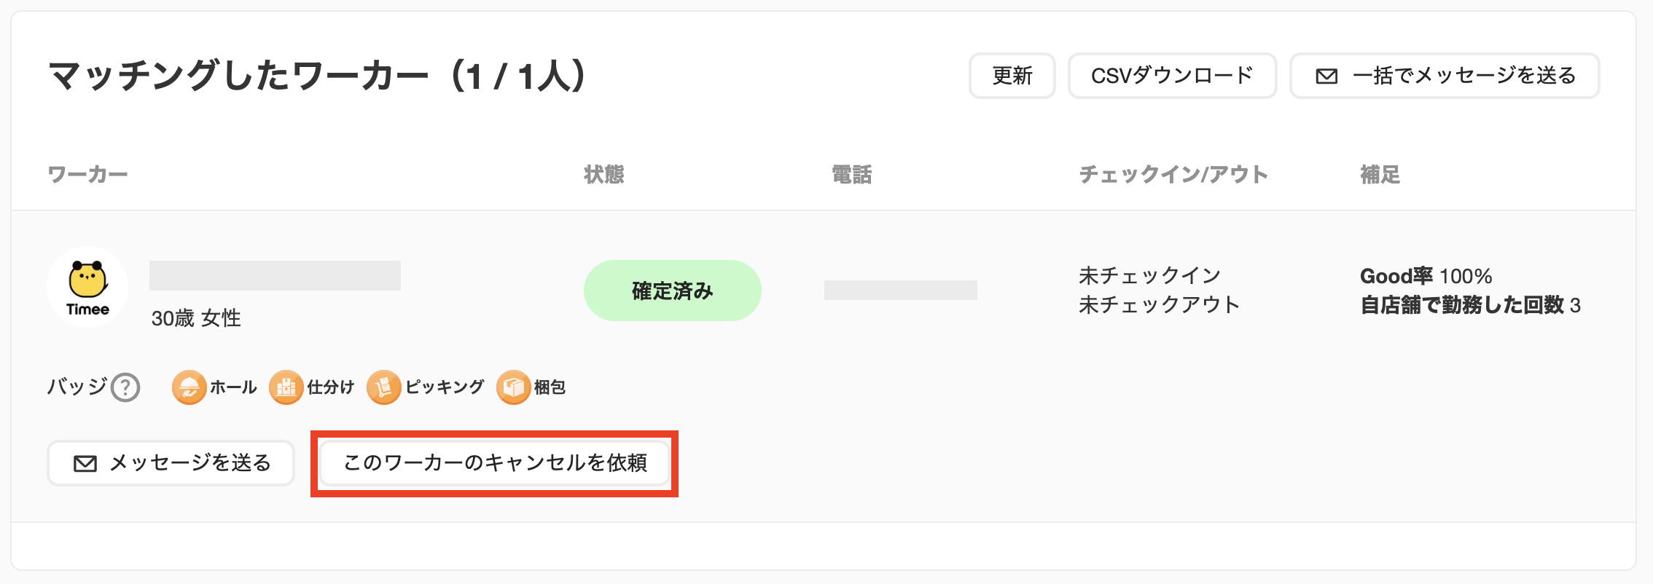1653x584 pixels.
Task: Click envelope icon in メッセージを送る button
Action: 85,463
